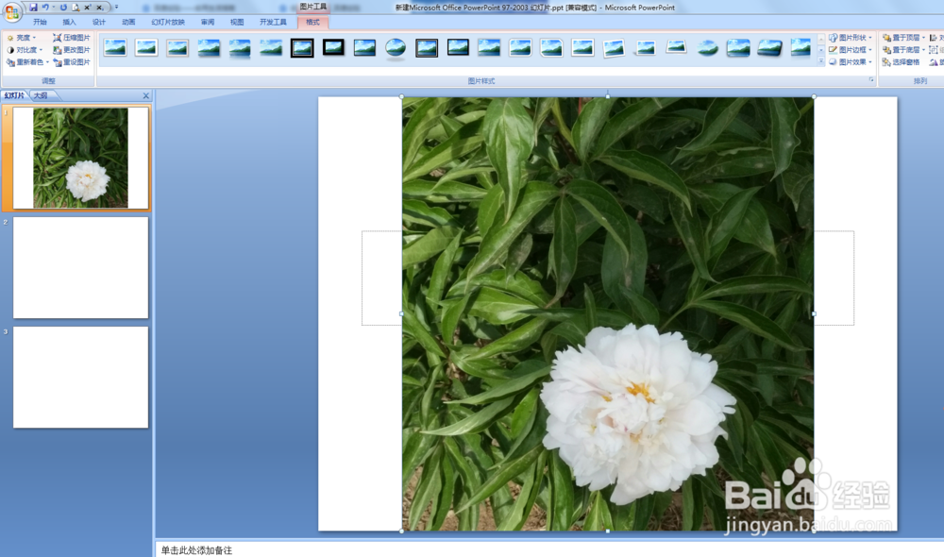Open the 选择窗格 selection pane

click(901, 62)
